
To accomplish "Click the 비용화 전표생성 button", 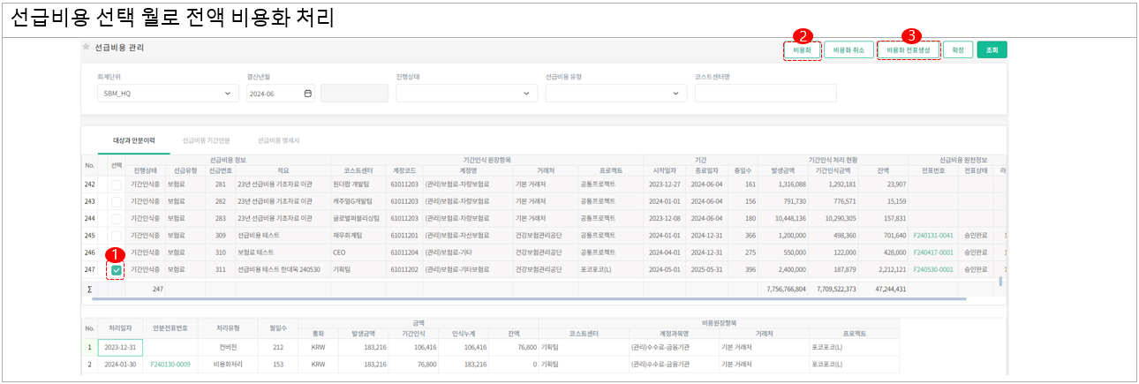I will pos(909,50).
